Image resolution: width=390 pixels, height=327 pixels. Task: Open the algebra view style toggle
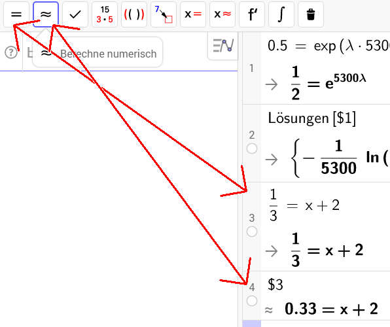(x=223, y=46)
